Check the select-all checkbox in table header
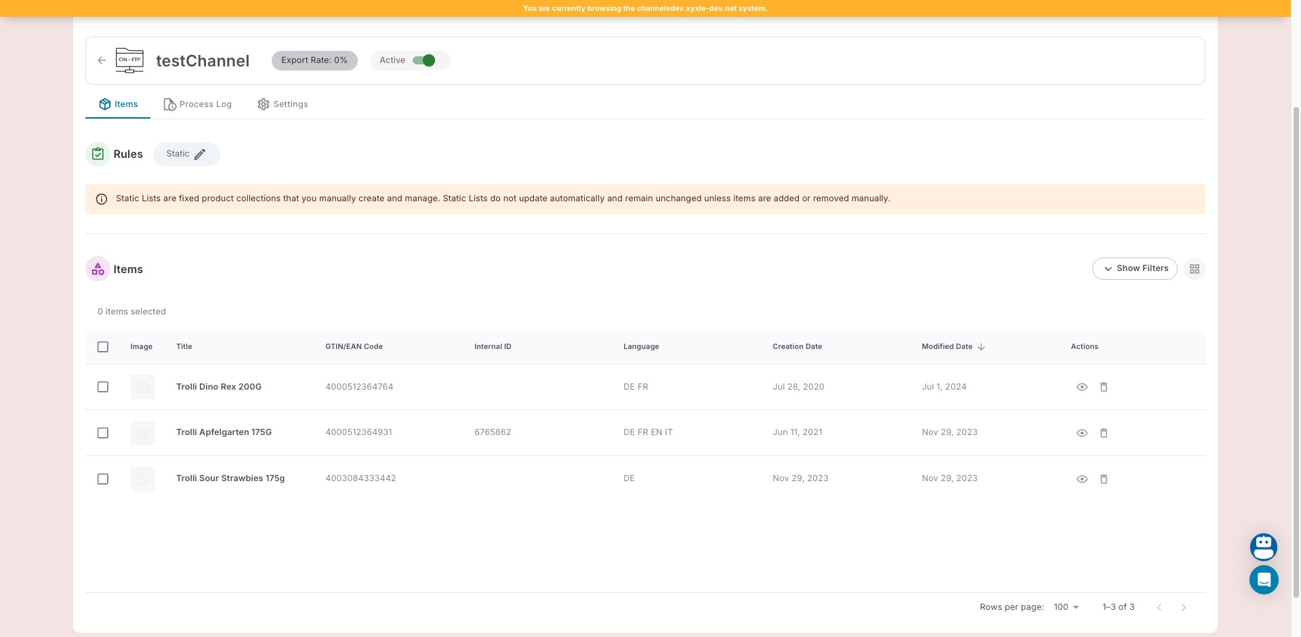This screenshot has height=637, width=1301. (x=103, y=347)
